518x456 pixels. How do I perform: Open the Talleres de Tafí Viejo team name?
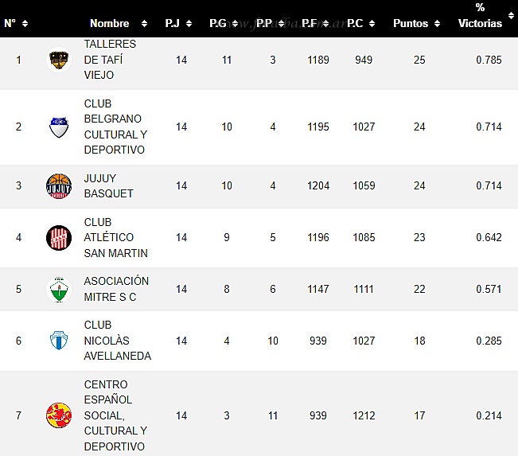(x=110, y=60)
